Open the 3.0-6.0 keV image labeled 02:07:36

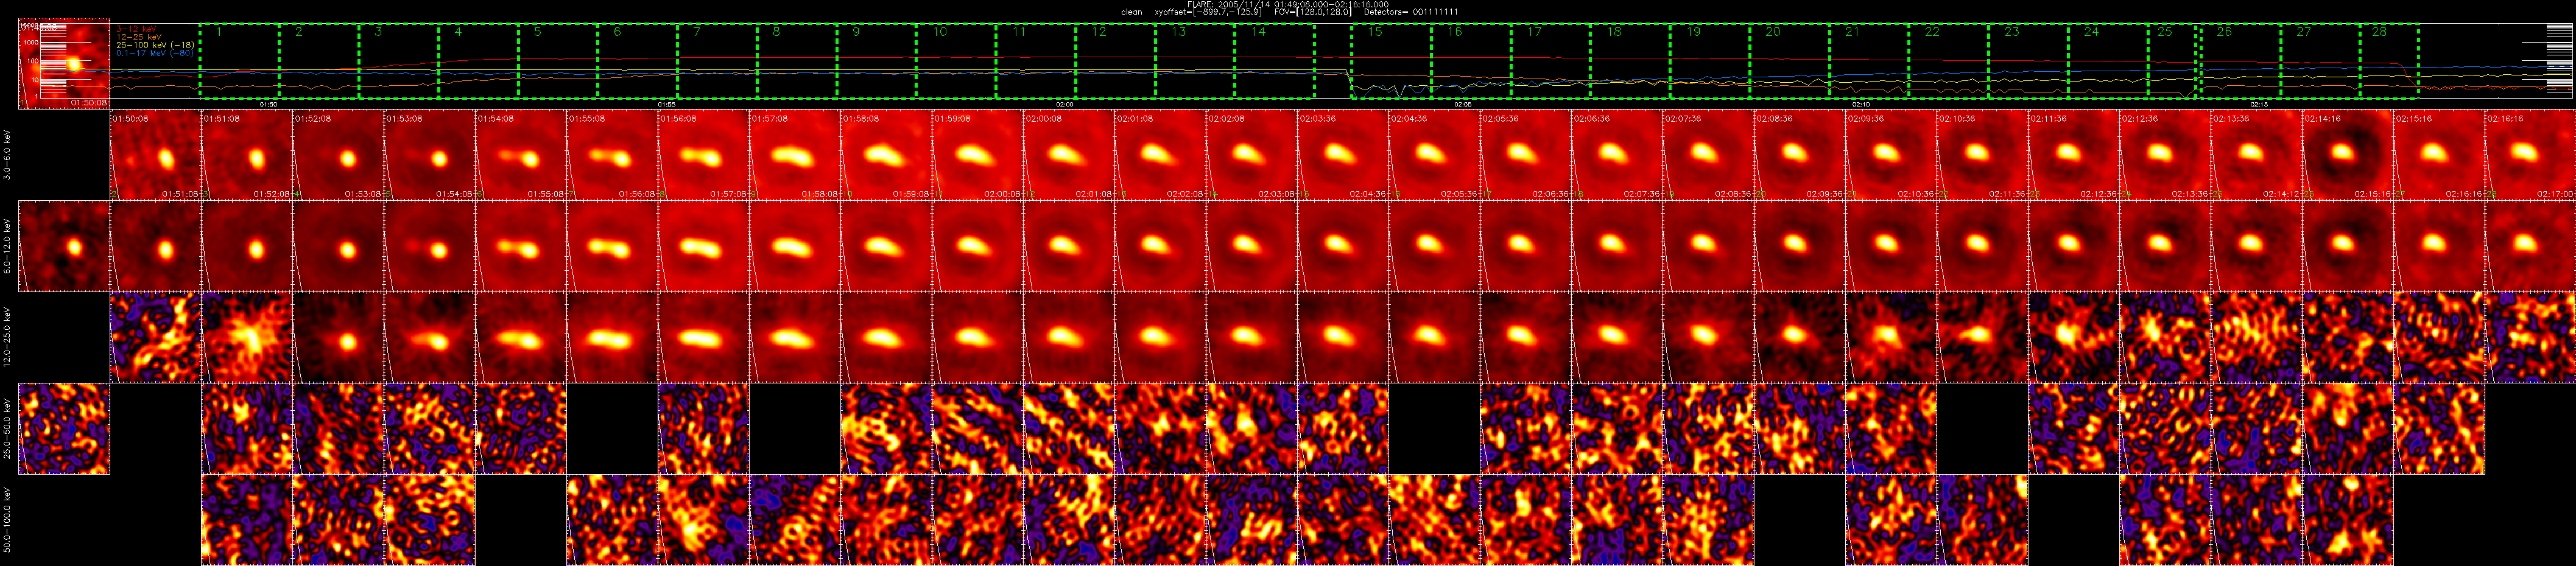[1708, 155]
